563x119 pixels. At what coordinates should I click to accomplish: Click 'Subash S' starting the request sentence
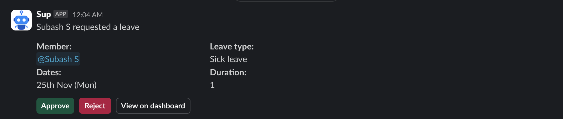click(53, 27)
